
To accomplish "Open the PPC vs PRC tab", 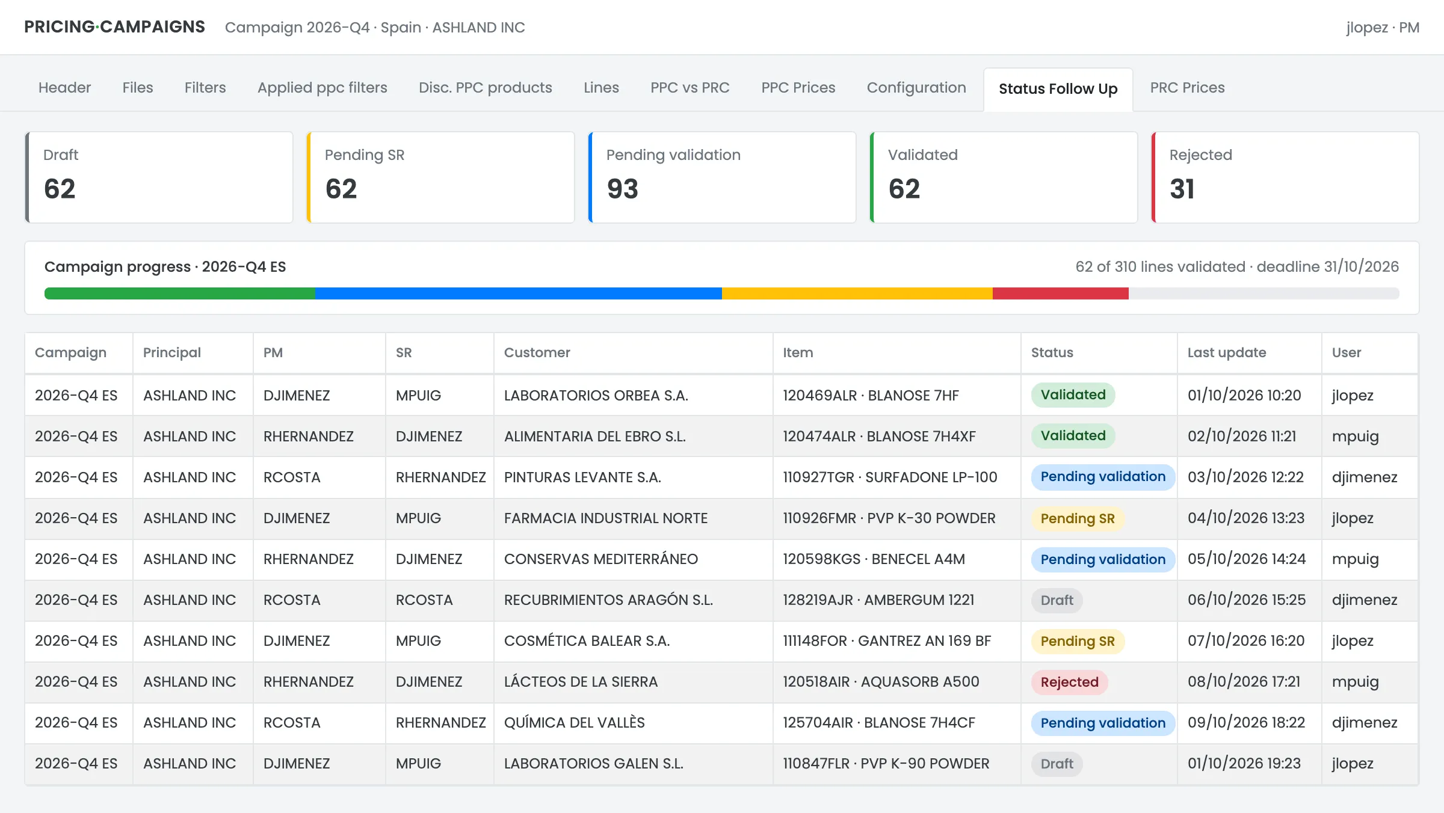I will (690, 88).
